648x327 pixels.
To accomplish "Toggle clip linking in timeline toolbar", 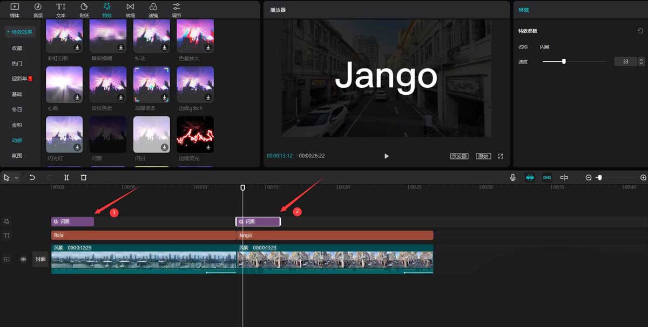I will tap(547, 177).
